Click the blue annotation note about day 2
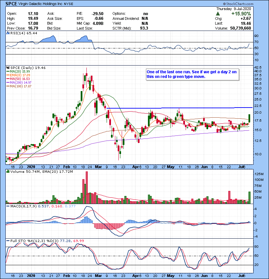 click(x=192, y=74)
